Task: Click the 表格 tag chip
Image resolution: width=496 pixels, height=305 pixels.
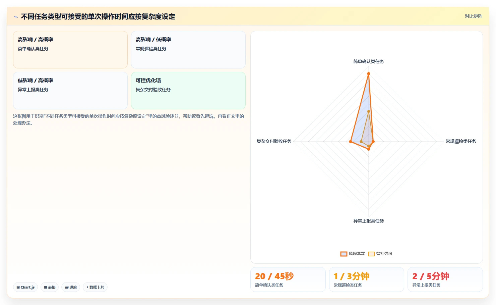Action: (x=50, y=287)
